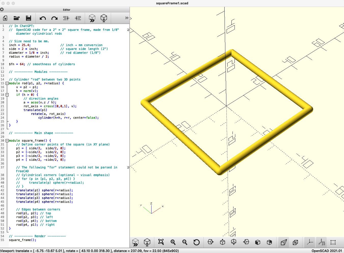Toggle Perspective projection mode
The height and width of the screenshot is (253, 344).
click(284, 242)
